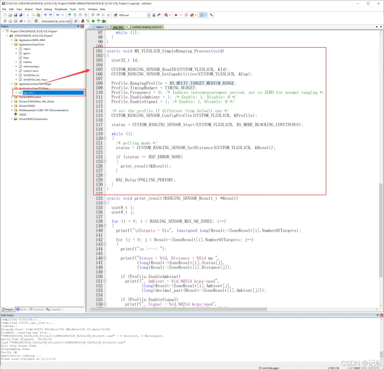Screen dimensions: 384x370
Task: Click the Build target icon
Action: point(10,21)
